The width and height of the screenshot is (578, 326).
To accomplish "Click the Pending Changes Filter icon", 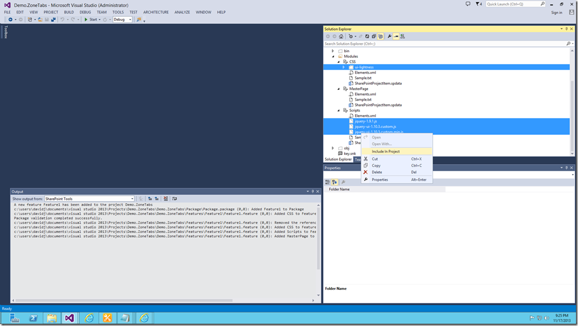I will (x=350, y=37).
